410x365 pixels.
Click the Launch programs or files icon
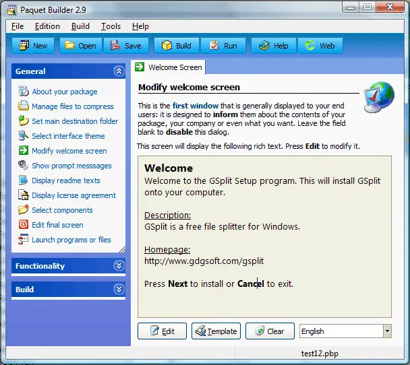[x=24, y=240]
